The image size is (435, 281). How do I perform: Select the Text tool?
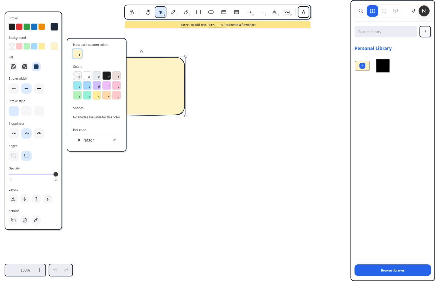(274, 12)
